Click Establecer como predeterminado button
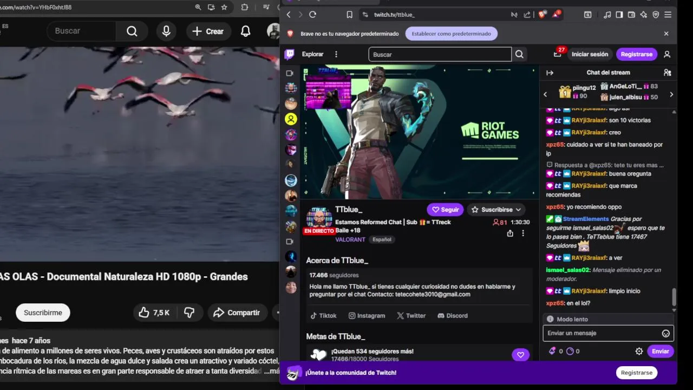693x390 pixels. [x=451, y=34]
